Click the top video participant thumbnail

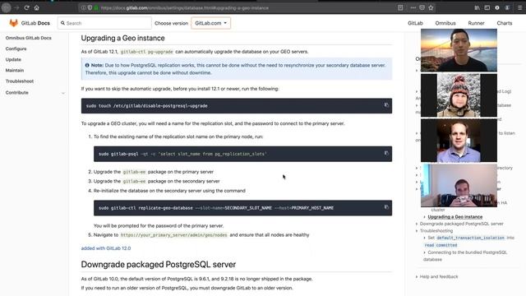point(459,50)
